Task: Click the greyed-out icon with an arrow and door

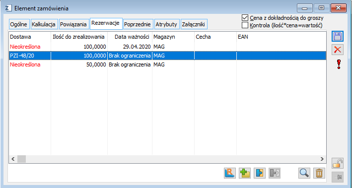Action: 275,173
